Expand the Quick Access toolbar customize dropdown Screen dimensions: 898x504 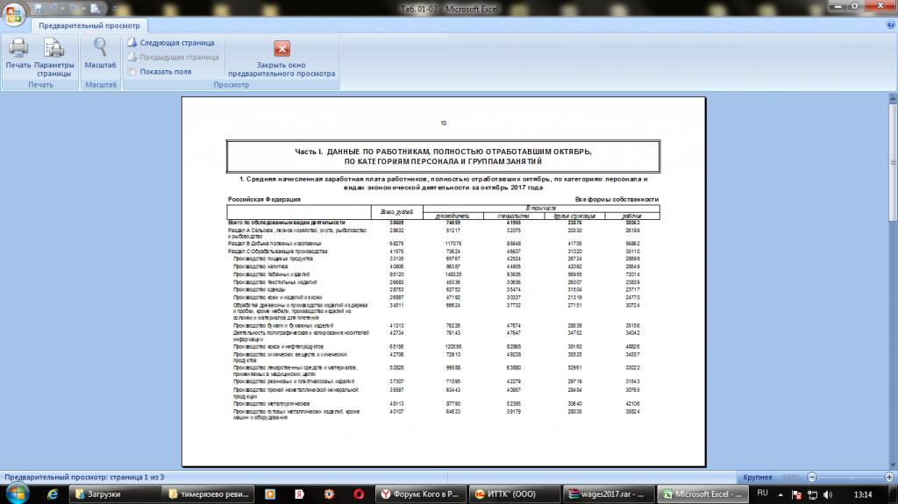pos(112,8)
